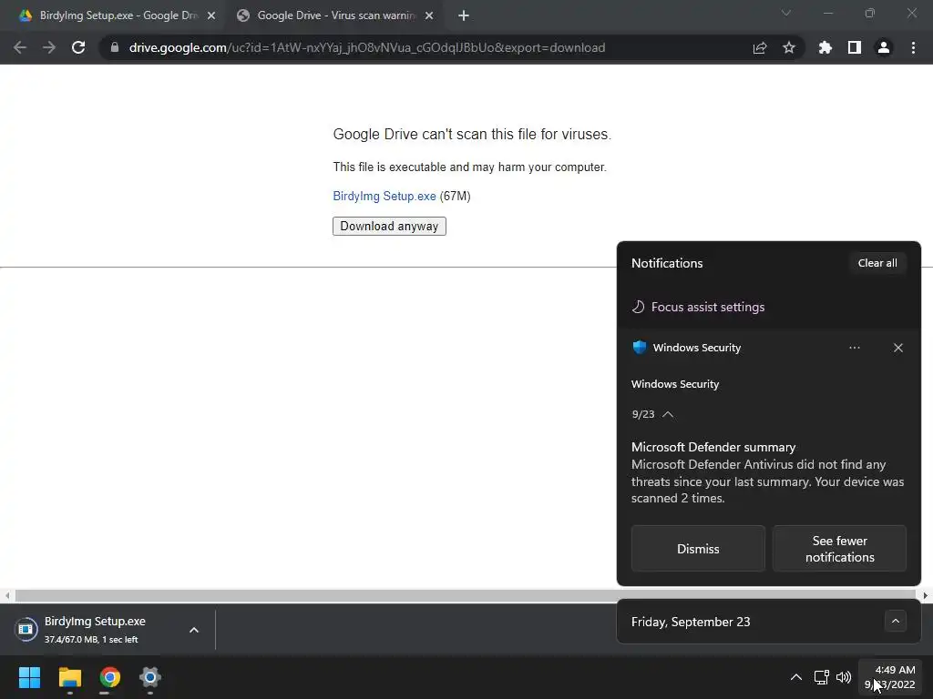Share this page using the share icon
The image size is (933, 699).
(760, 47)
